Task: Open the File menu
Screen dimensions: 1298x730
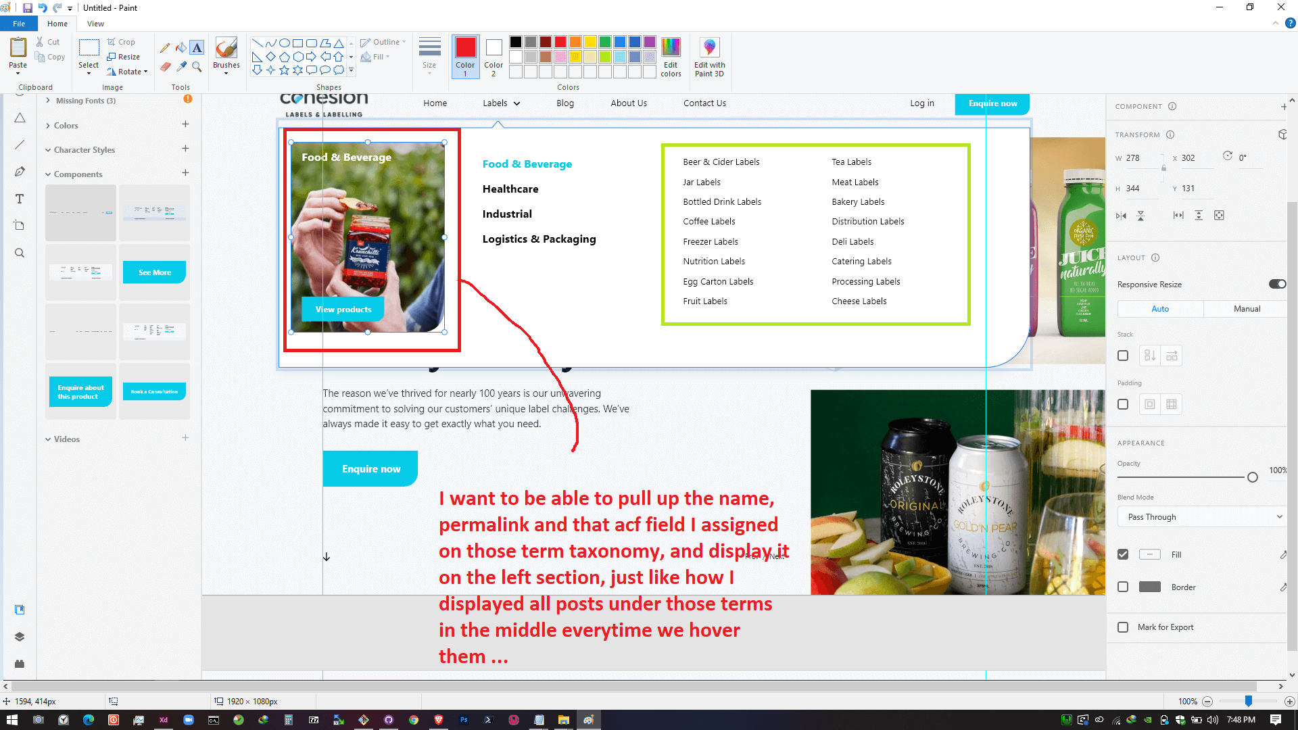Action: pos(19,24)
